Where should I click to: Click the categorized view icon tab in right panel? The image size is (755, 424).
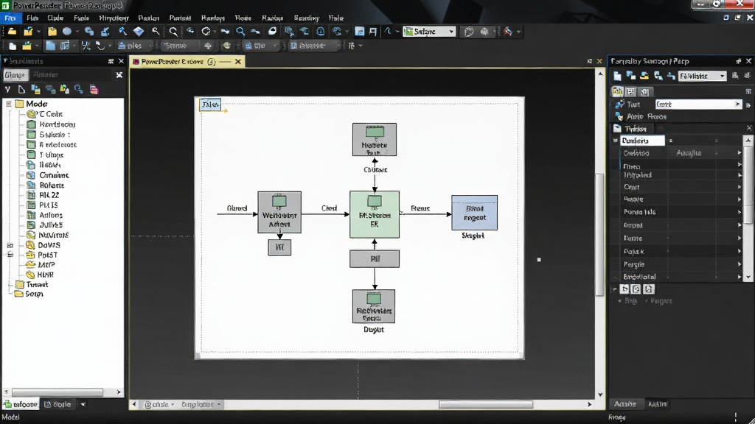(617, 91)
